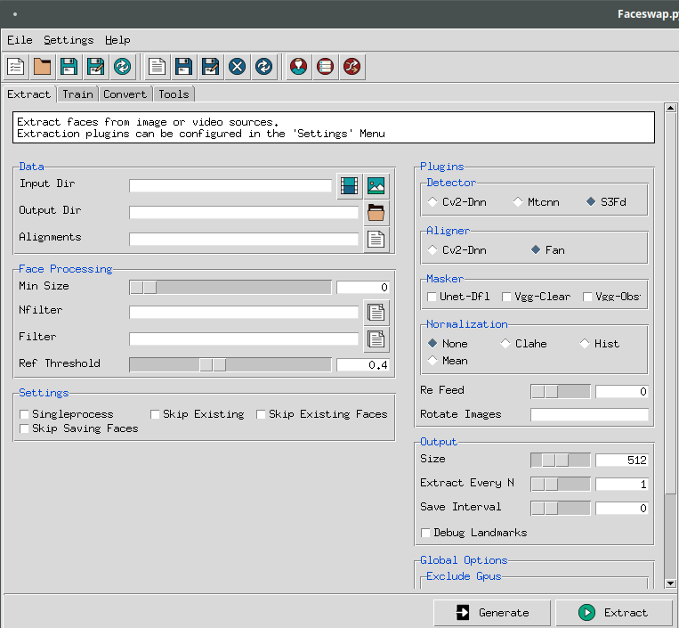Click into the Alignments text field
679x628 pixels.
244,240
